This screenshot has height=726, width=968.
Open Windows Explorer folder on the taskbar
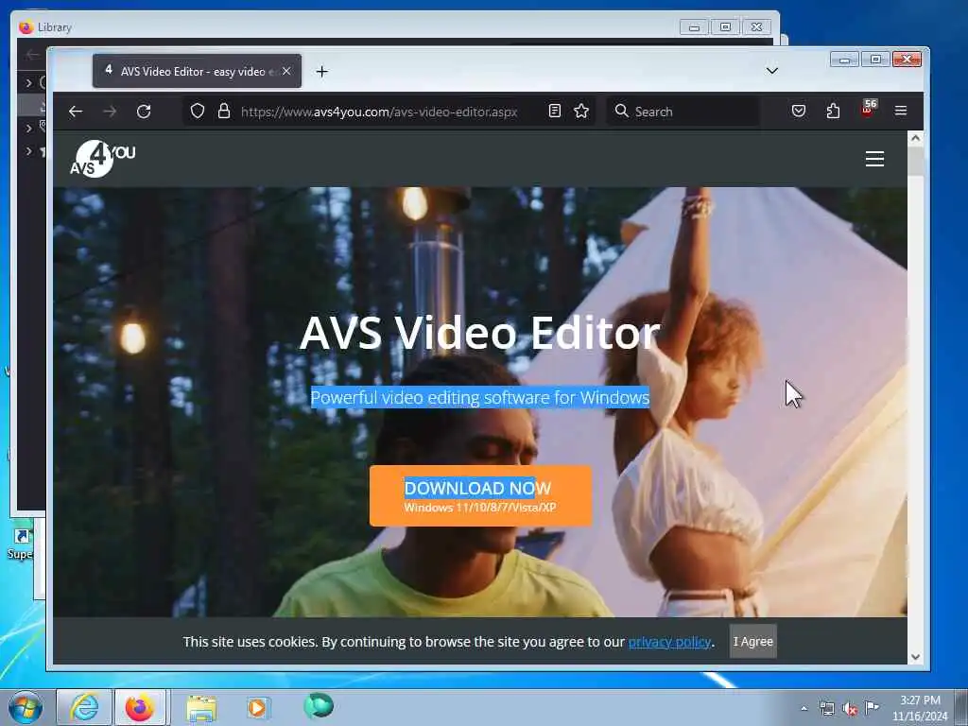coord(200,708)
